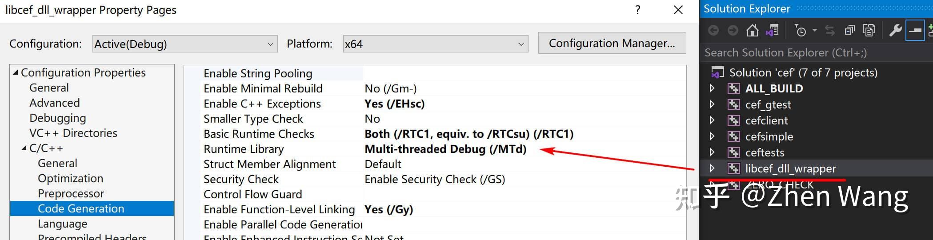Toggle the Preview Selected Items button

pyautogui.click(x=915, y=30)
